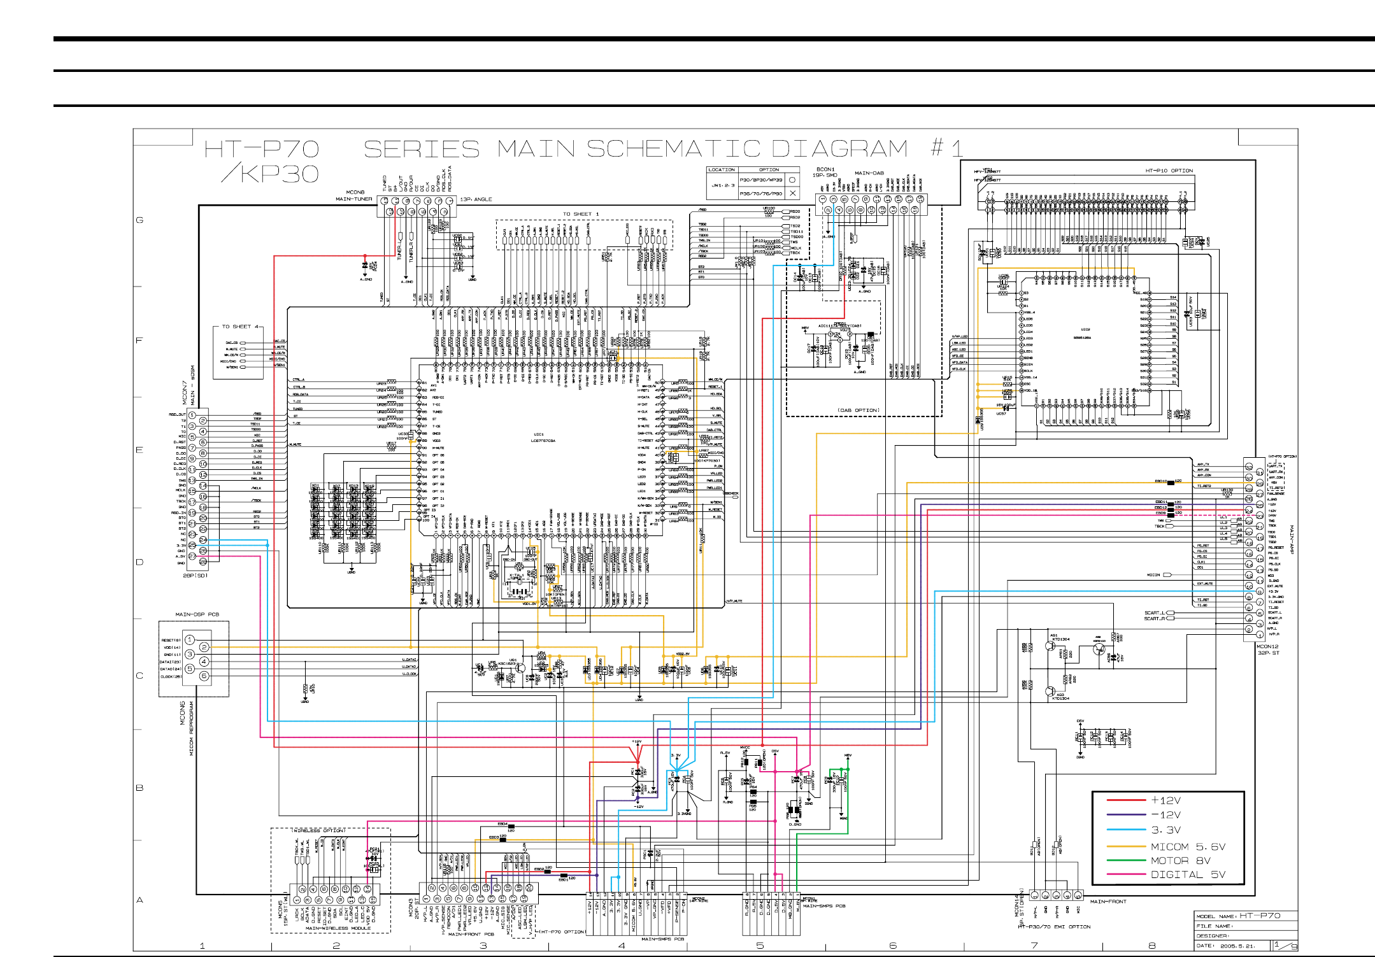Click the "FILE NAME:" title block row
Image resolution: width=1375 pixels, height=957 pixels.
1246,926
